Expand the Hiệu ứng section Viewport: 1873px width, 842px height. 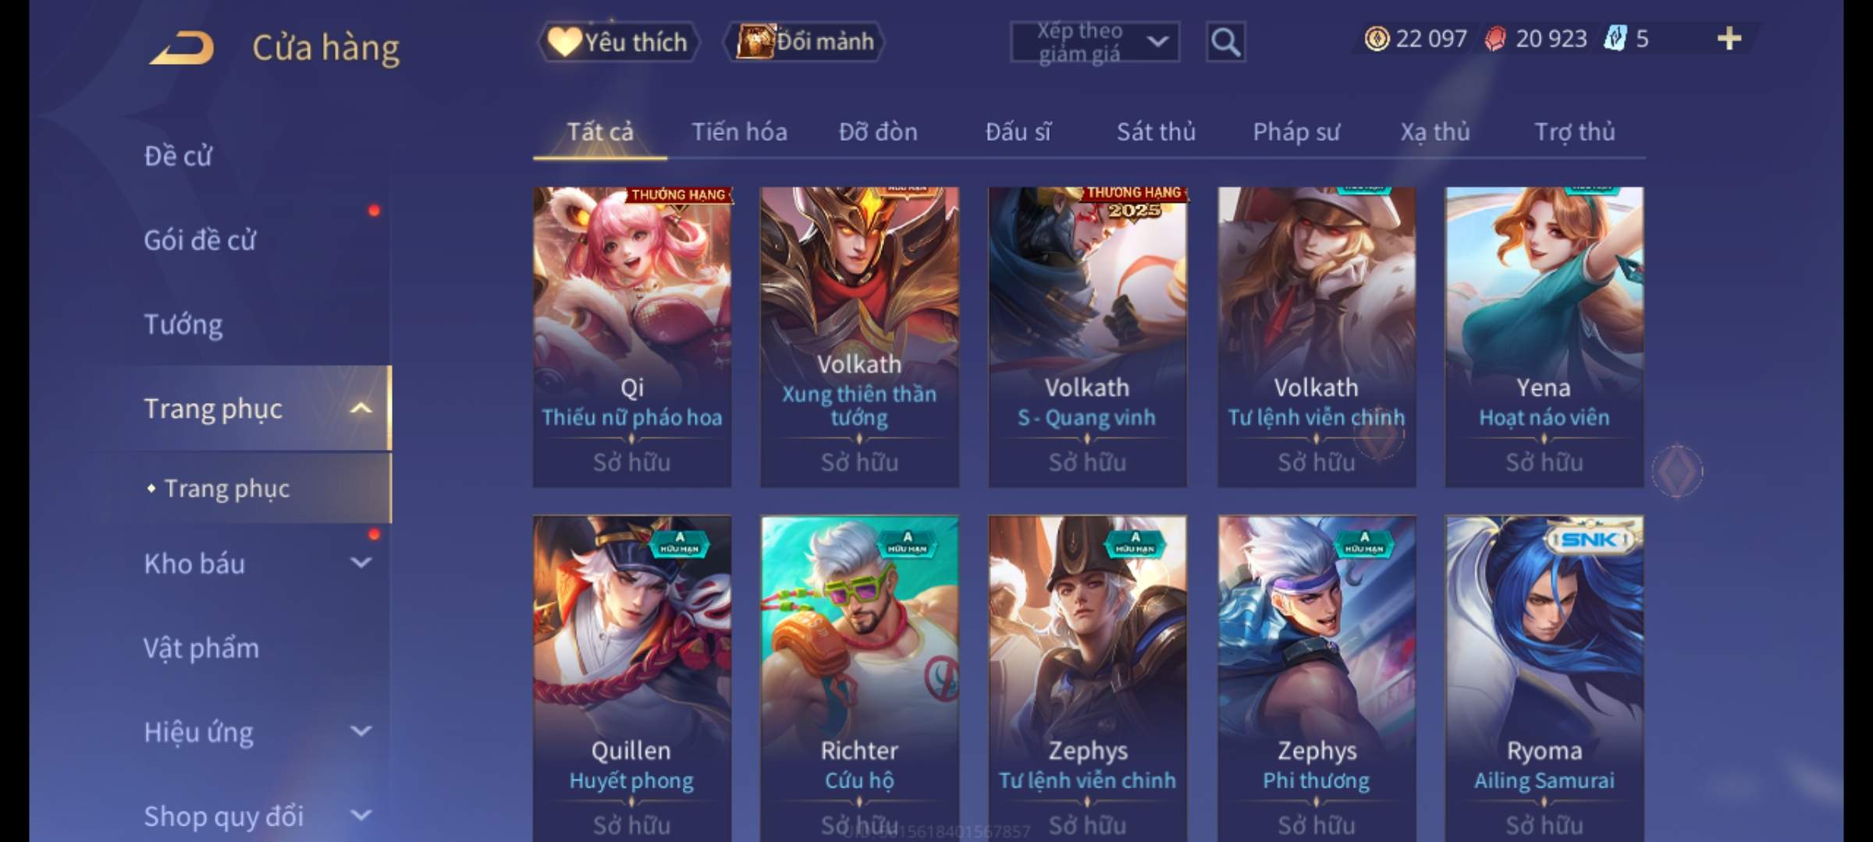point(361,731)
